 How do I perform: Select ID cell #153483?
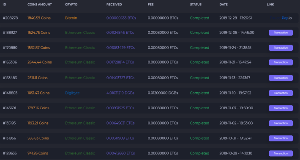(10, 78)
